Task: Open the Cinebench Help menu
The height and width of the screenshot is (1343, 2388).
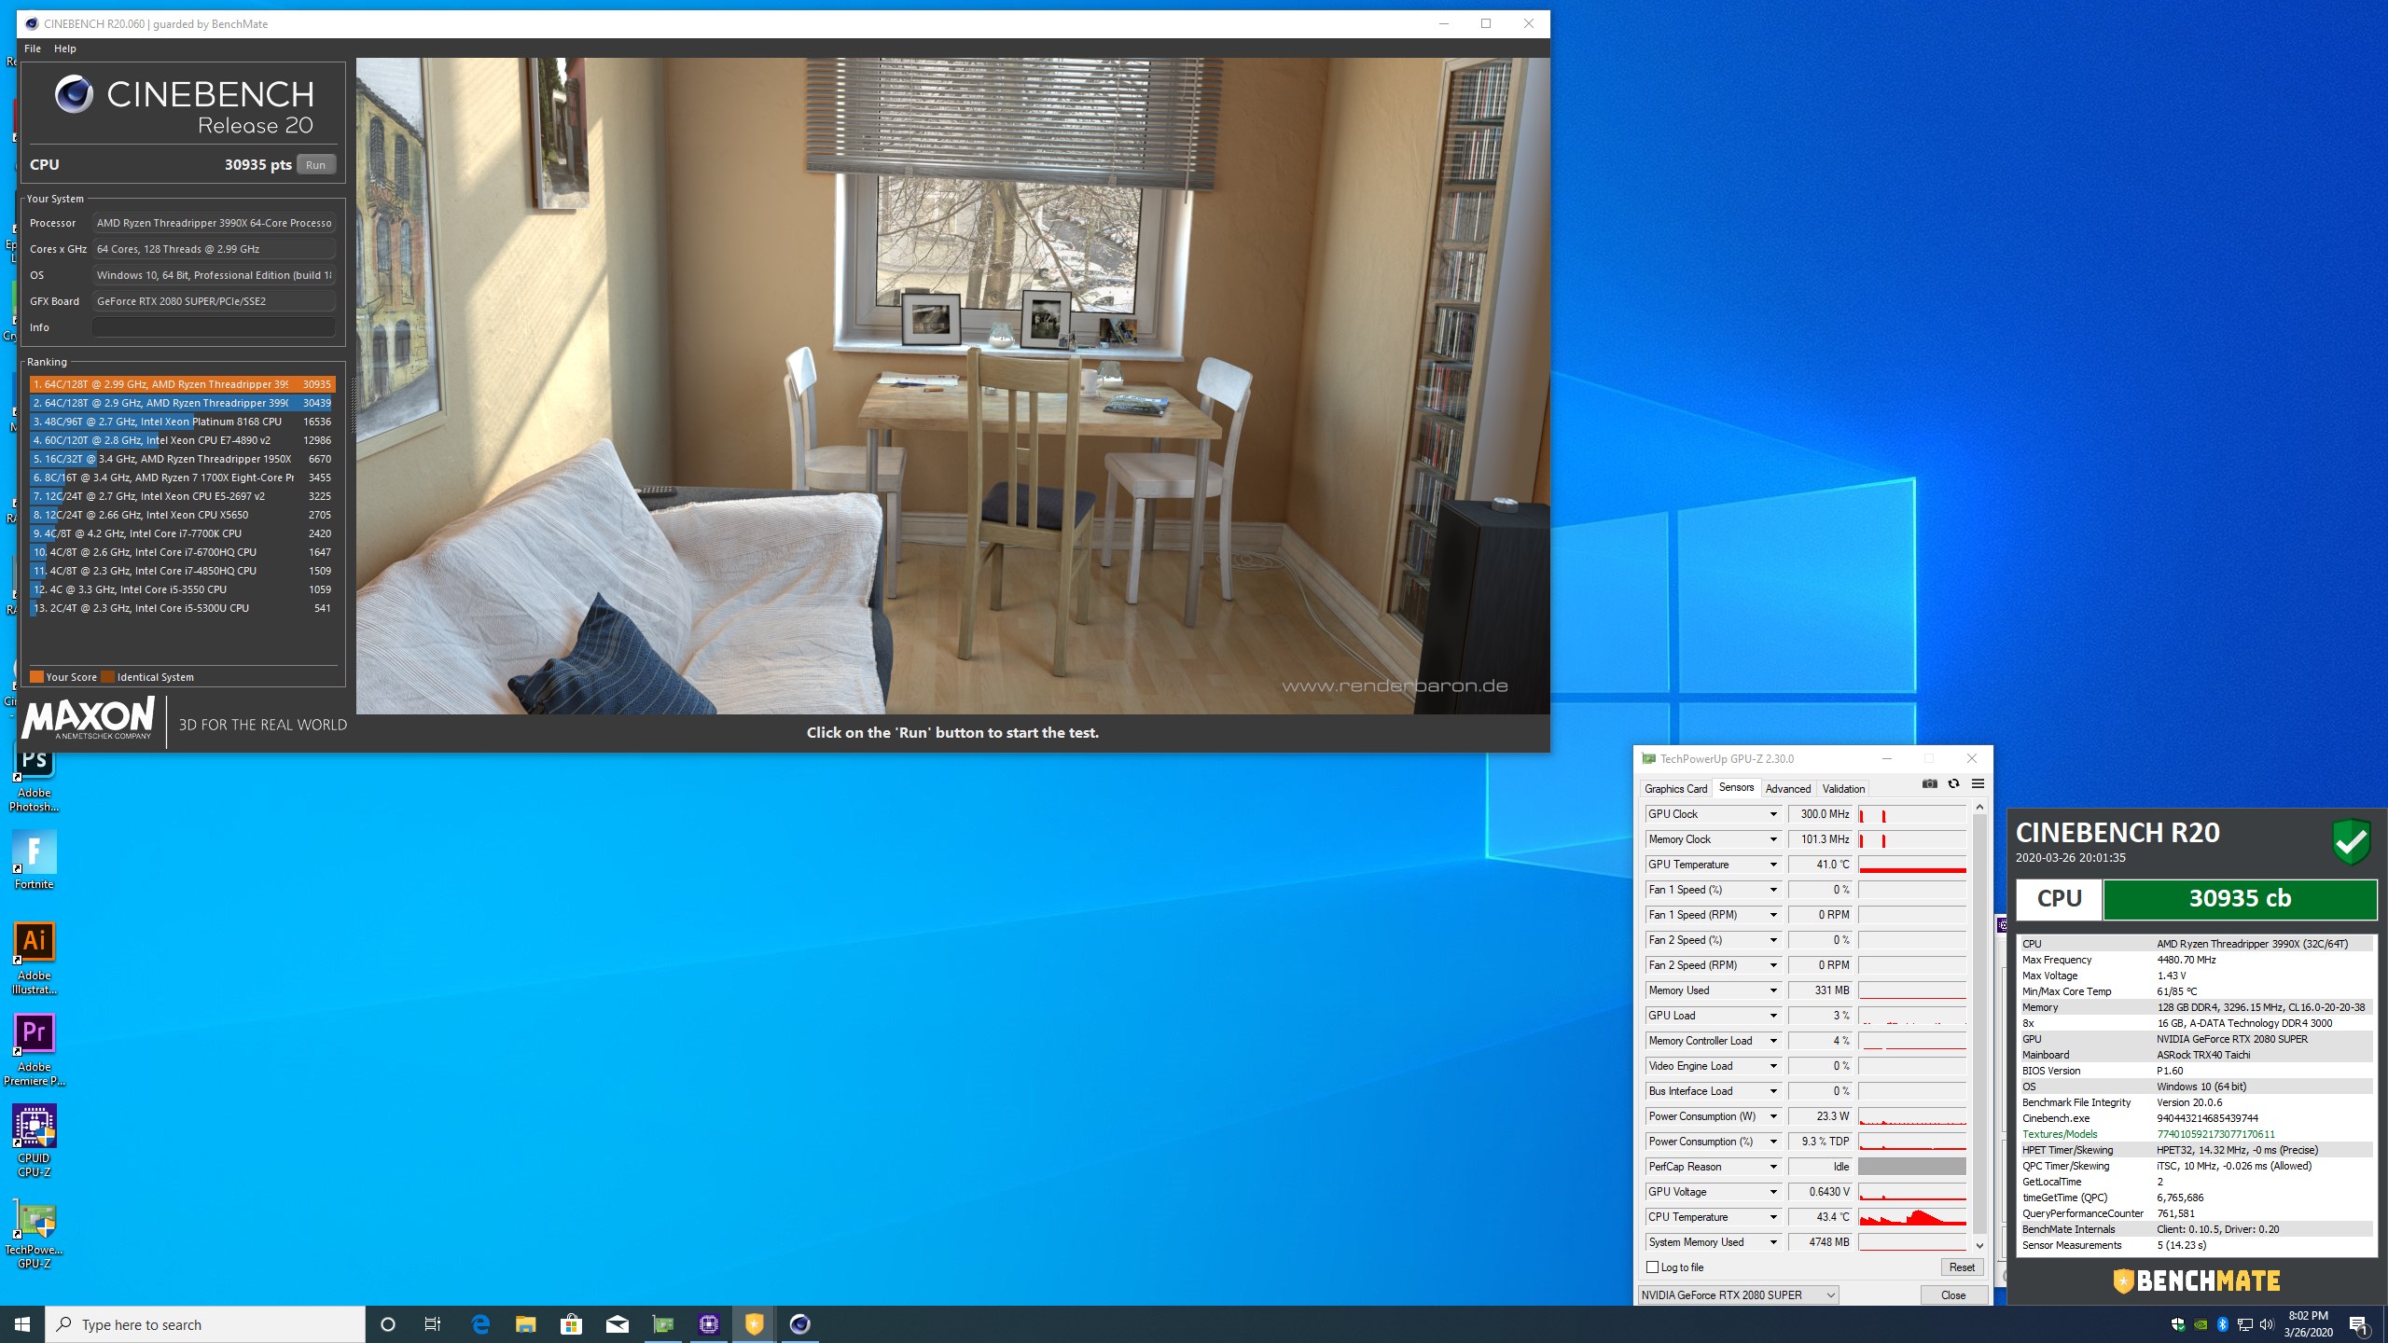Action: click(x=65, y=48)
